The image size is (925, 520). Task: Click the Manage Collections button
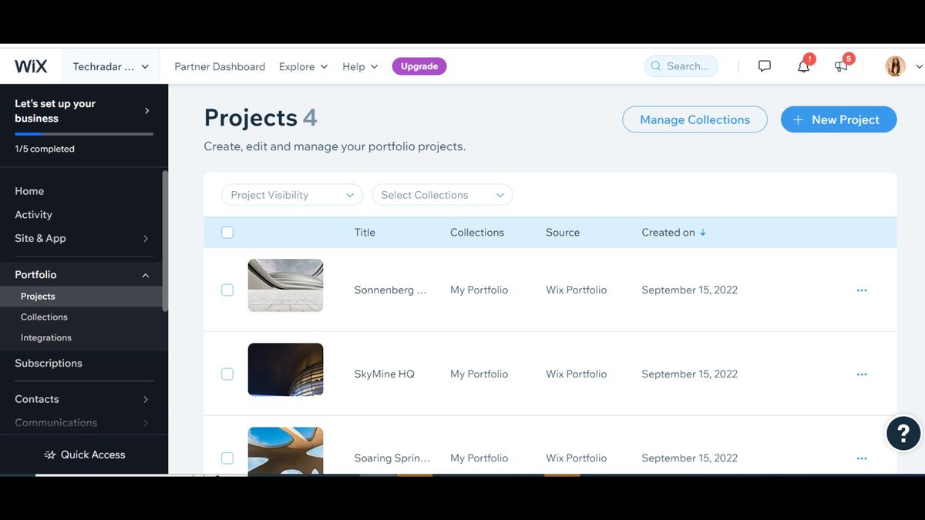[x=695, y=119]
